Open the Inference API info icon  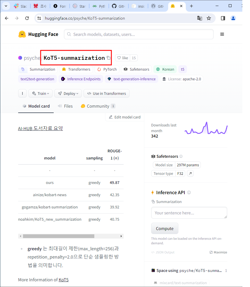click(189, 192)
